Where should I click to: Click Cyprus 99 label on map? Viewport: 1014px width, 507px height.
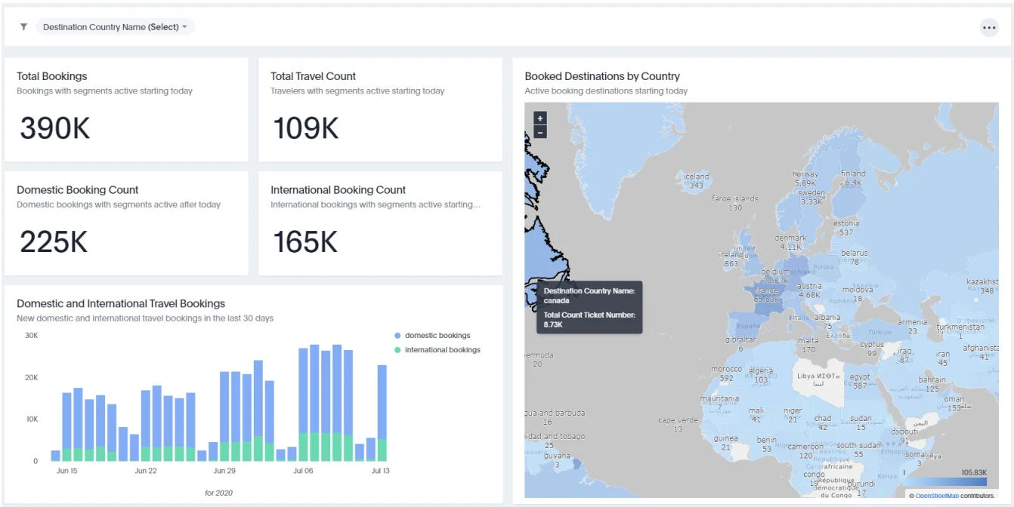(871, 349)
